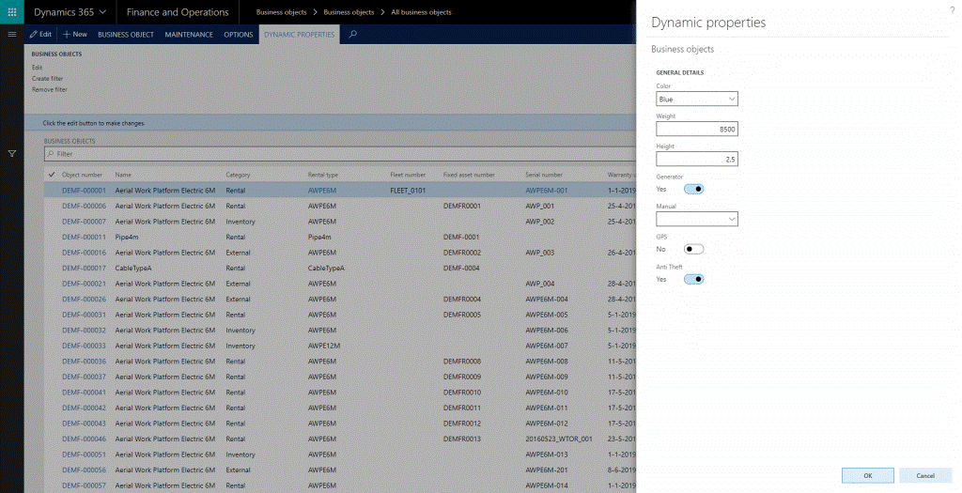
Task: Click Edit under Business Objects group
Action: (x=37, y=68)
